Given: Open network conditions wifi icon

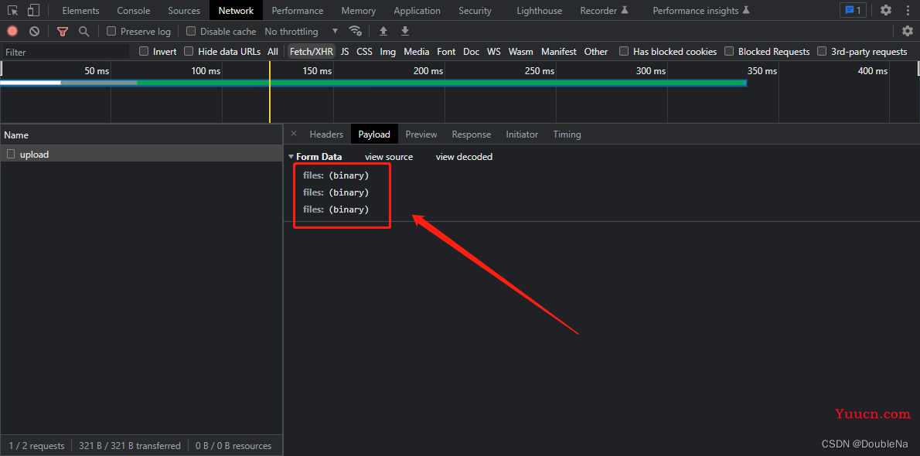Looking at the screenshot, I should pyautogui.click(x=355, y=31).
